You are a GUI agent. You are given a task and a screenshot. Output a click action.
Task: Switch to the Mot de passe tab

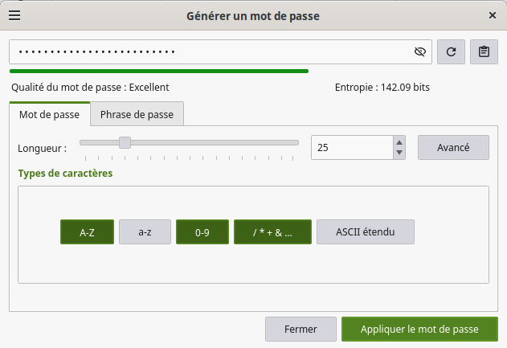point(49,114)
